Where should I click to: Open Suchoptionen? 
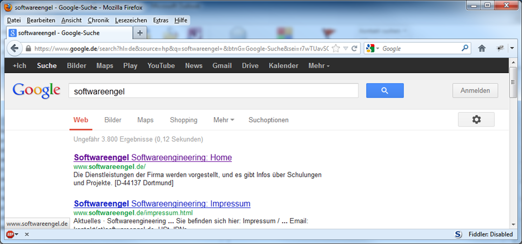click(269, 120)
